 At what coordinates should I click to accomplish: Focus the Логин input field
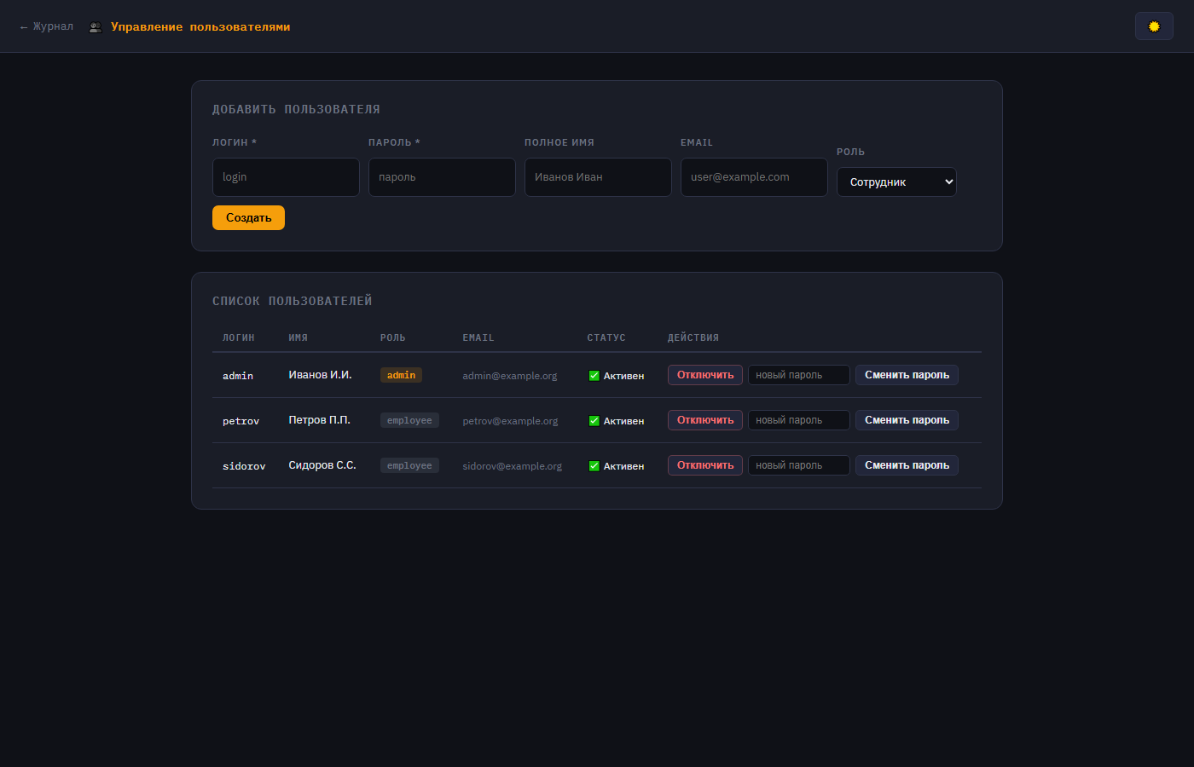tap(286, 177)
